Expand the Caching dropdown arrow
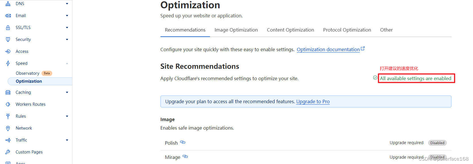 click(x=67, y=92)
